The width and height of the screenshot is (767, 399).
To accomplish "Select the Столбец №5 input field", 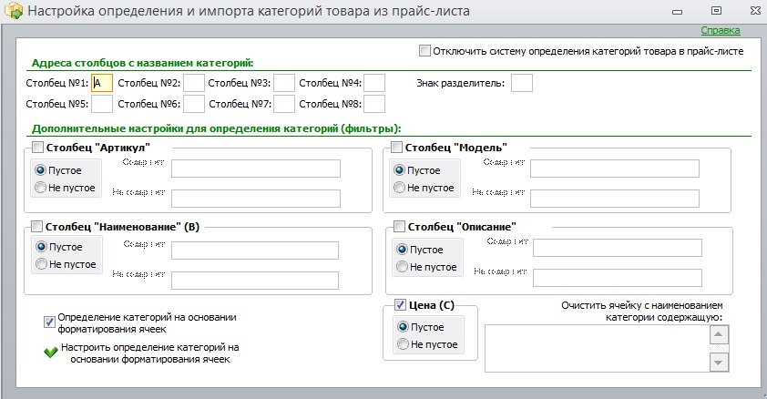I will [x=102, y=104].
